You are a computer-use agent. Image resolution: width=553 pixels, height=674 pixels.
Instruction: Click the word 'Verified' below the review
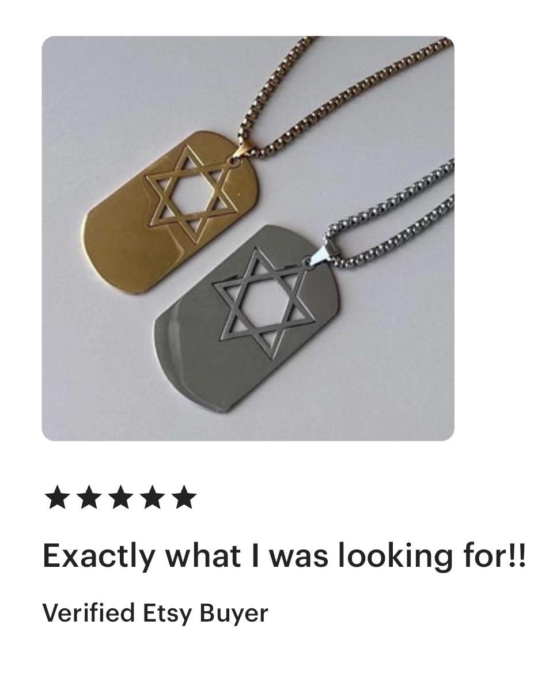89,612
